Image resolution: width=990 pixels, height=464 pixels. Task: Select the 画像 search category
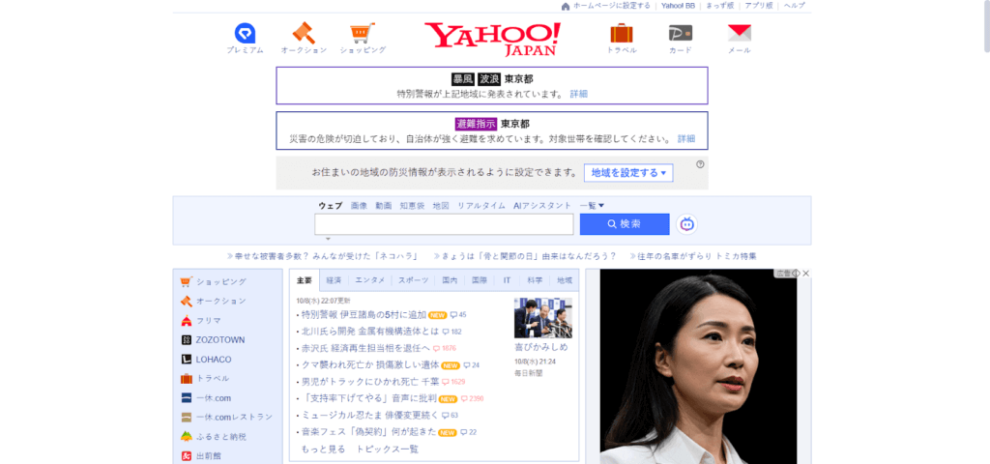click(359, 206)
